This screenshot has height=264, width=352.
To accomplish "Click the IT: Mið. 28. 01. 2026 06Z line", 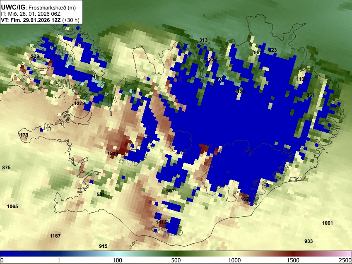I will (x=31, y=14).
